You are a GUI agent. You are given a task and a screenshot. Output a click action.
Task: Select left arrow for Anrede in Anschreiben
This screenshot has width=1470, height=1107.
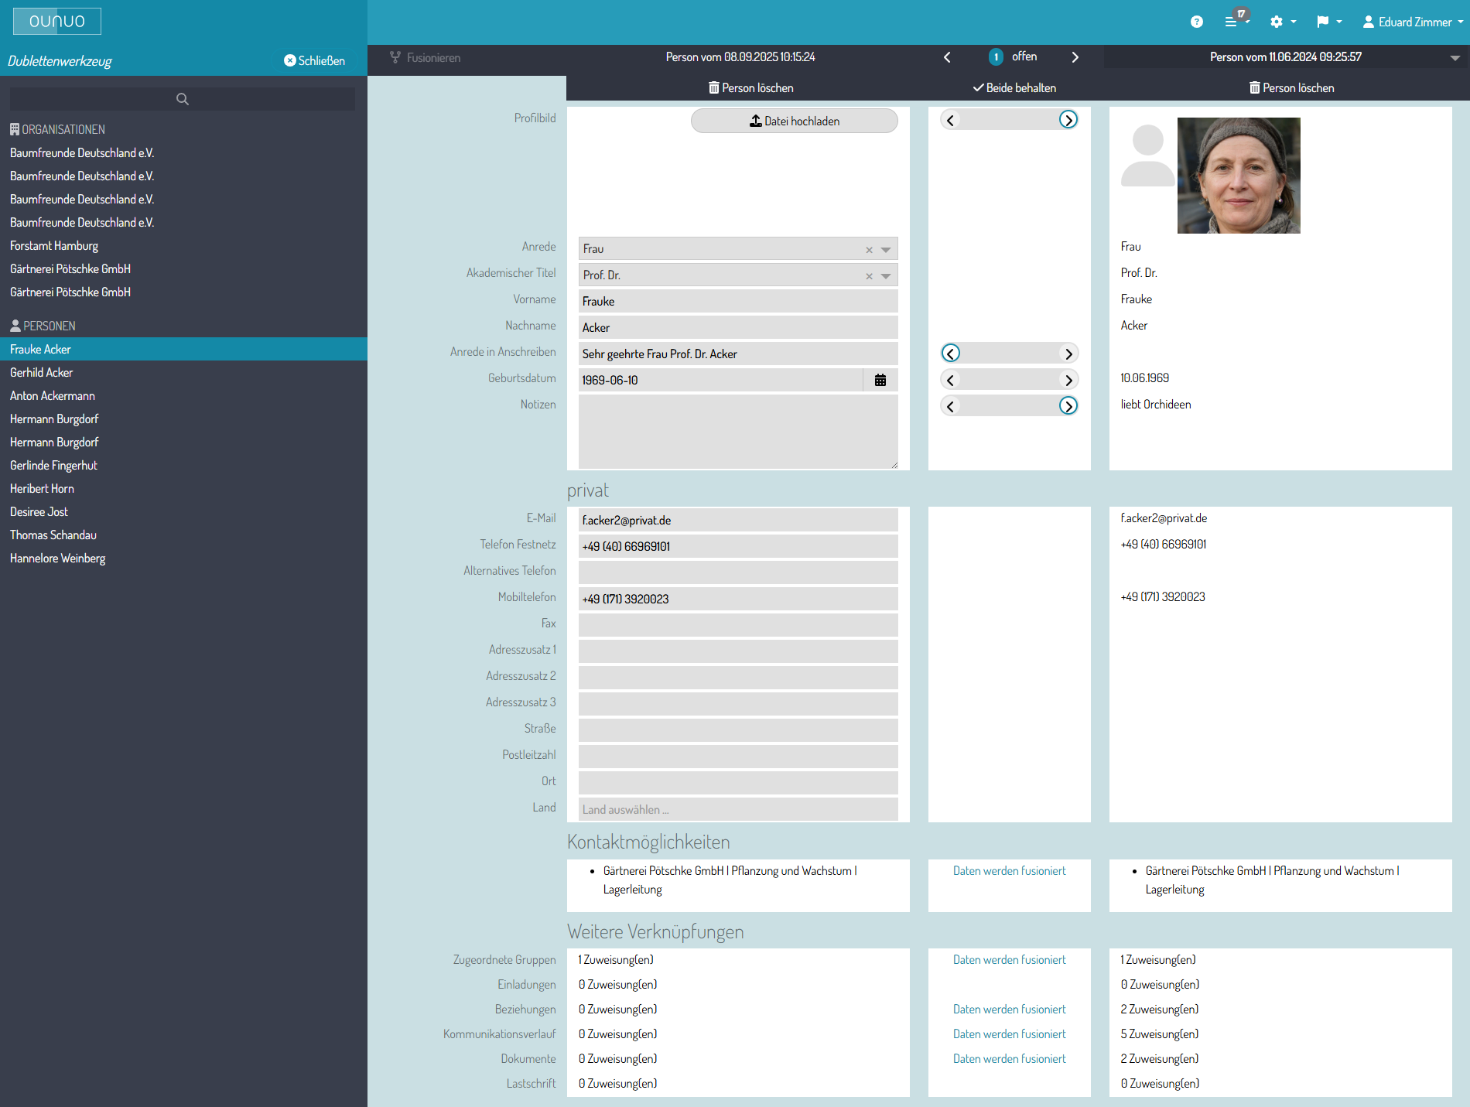[x=951, y=354]
